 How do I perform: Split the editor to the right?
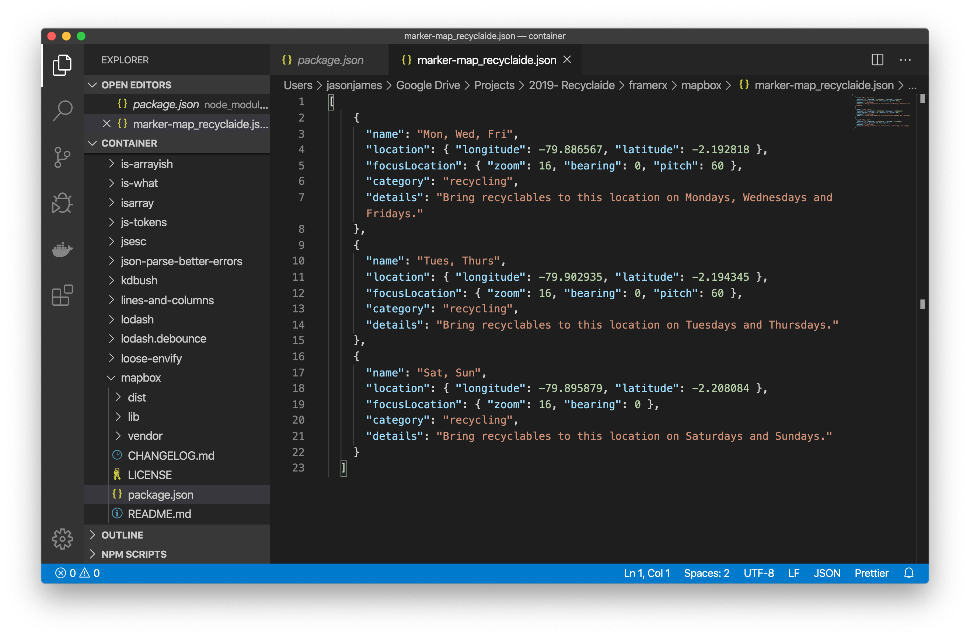(877, 60)
